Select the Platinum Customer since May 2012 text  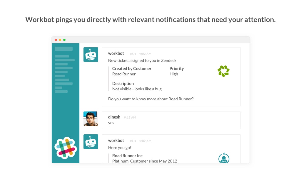[x=145, y=161]
